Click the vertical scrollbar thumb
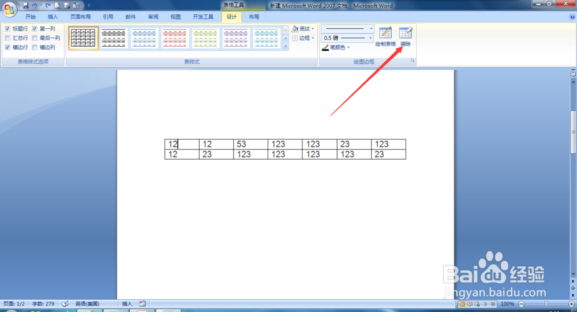Viewport: 577px width, 312px height. (573, 133)
